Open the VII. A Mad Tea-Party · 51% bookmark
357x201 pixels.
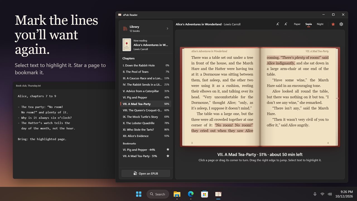[146, 156]
